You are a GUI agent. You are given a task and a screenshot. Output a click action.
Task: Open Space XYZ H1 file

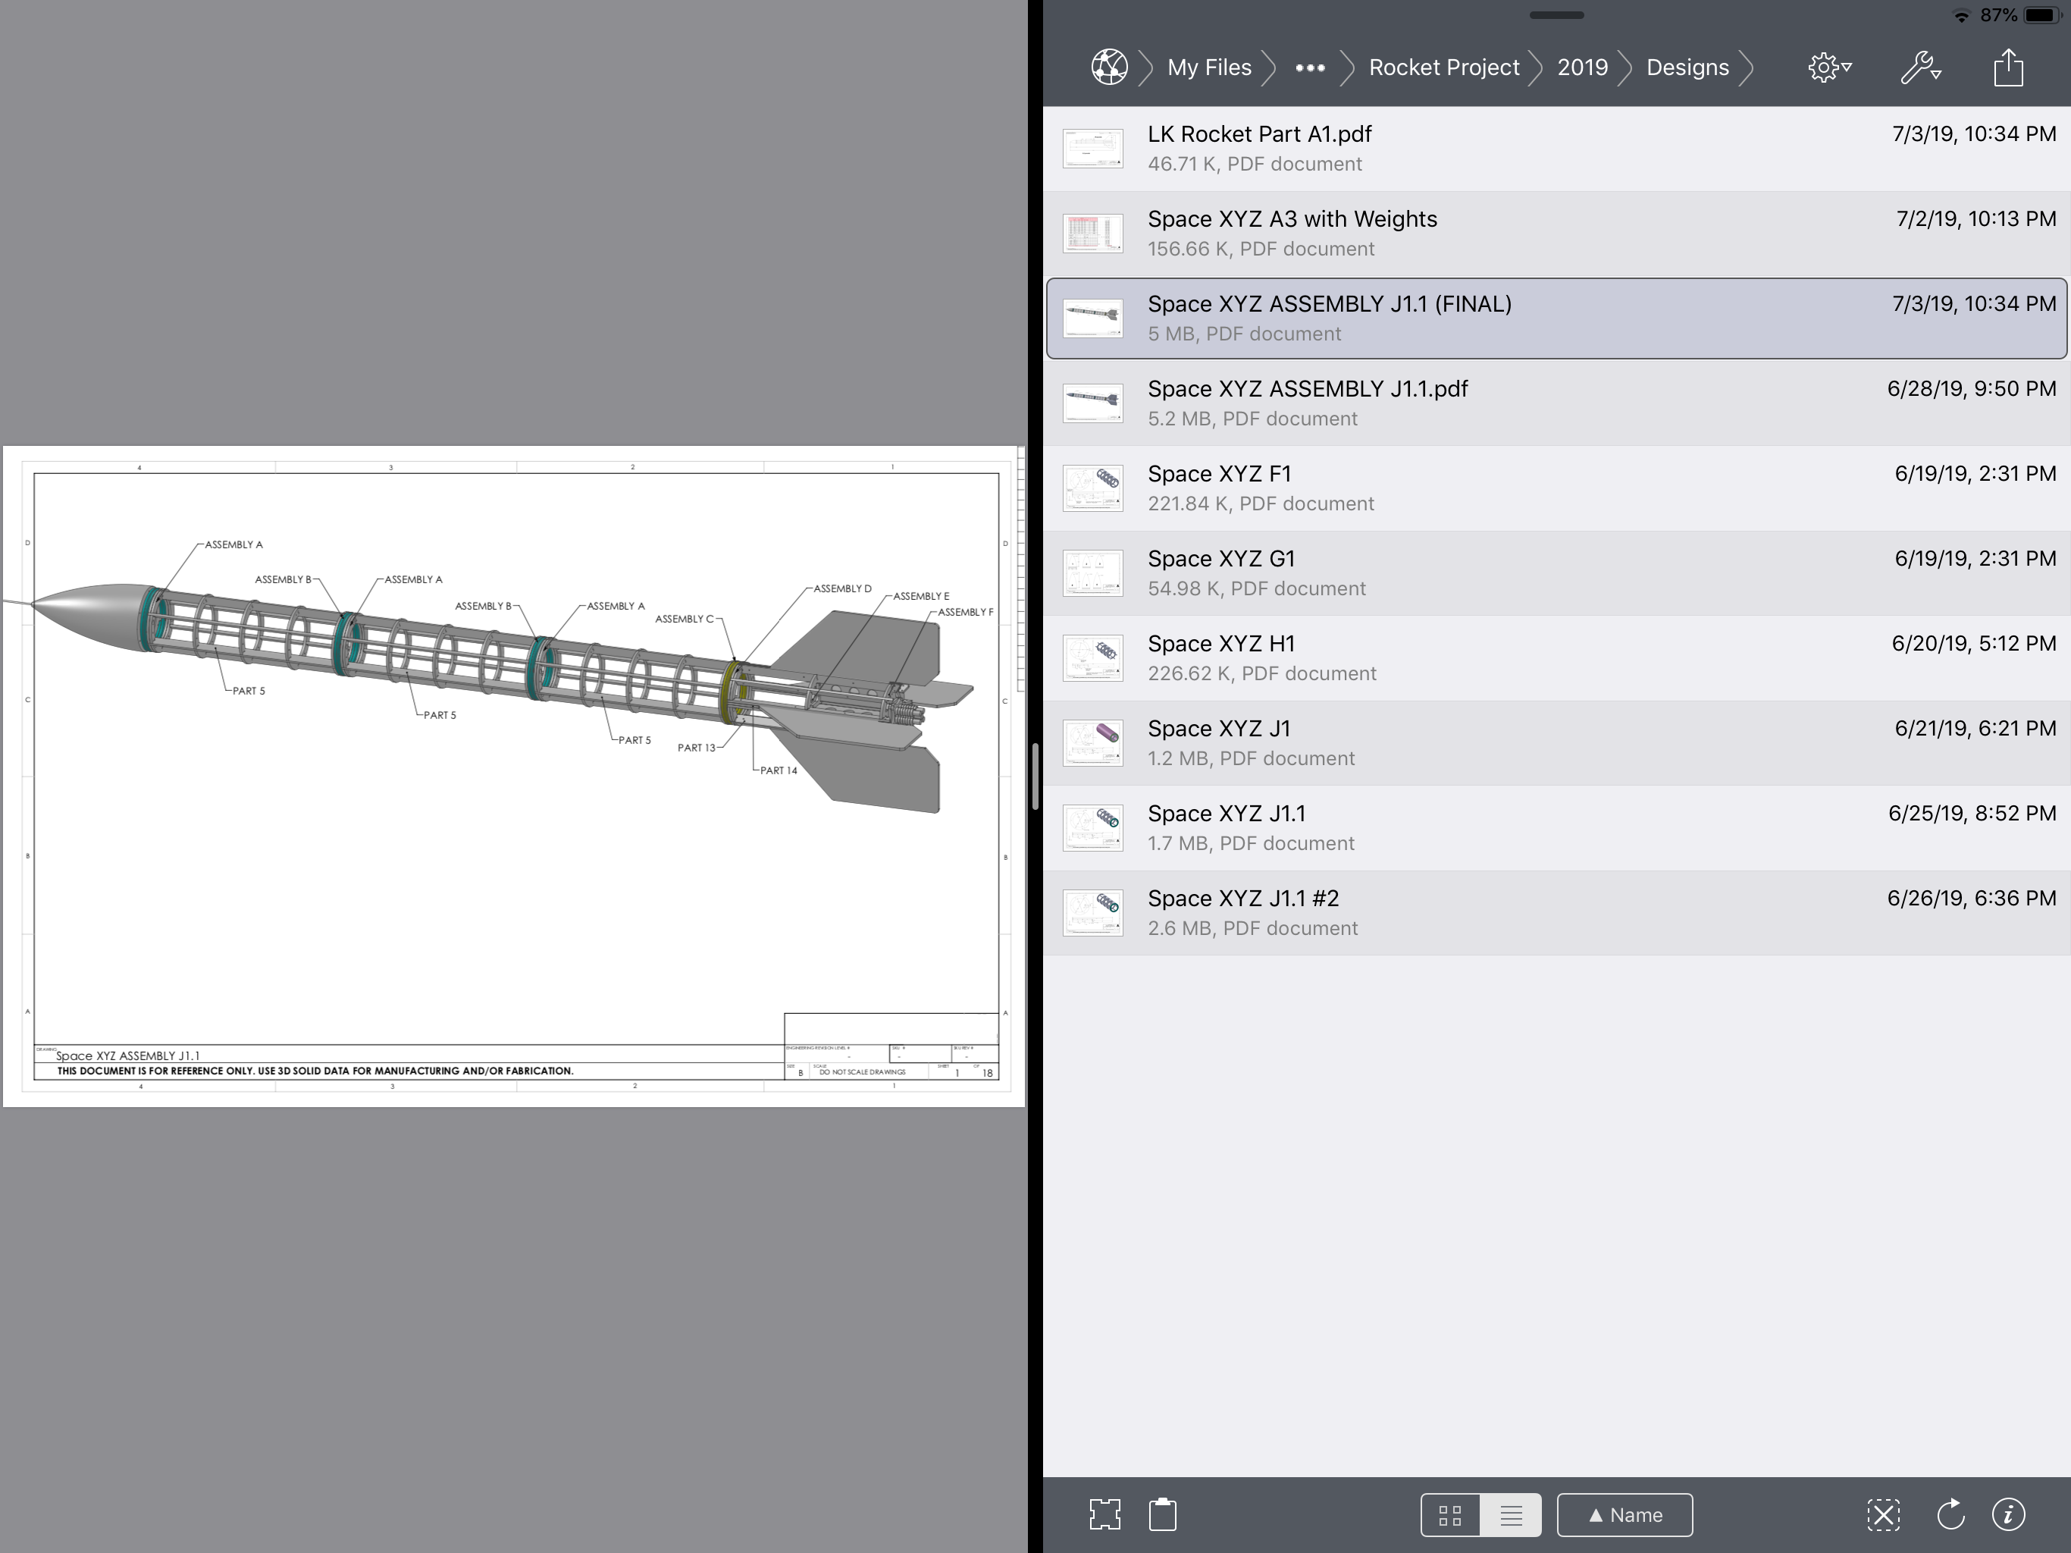(1556, 658)
